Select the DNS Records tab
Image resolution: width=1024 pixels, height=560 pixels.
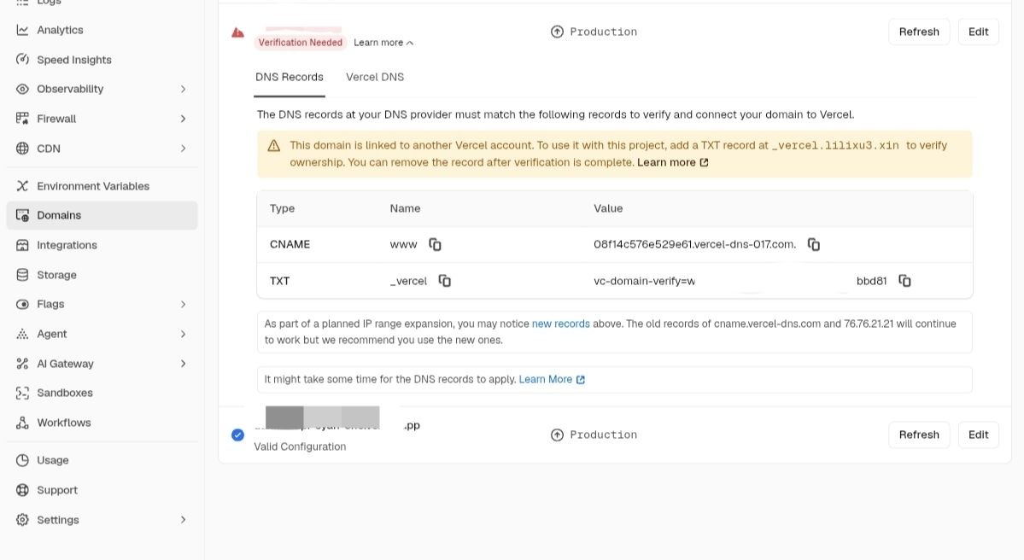pos(290,77)
